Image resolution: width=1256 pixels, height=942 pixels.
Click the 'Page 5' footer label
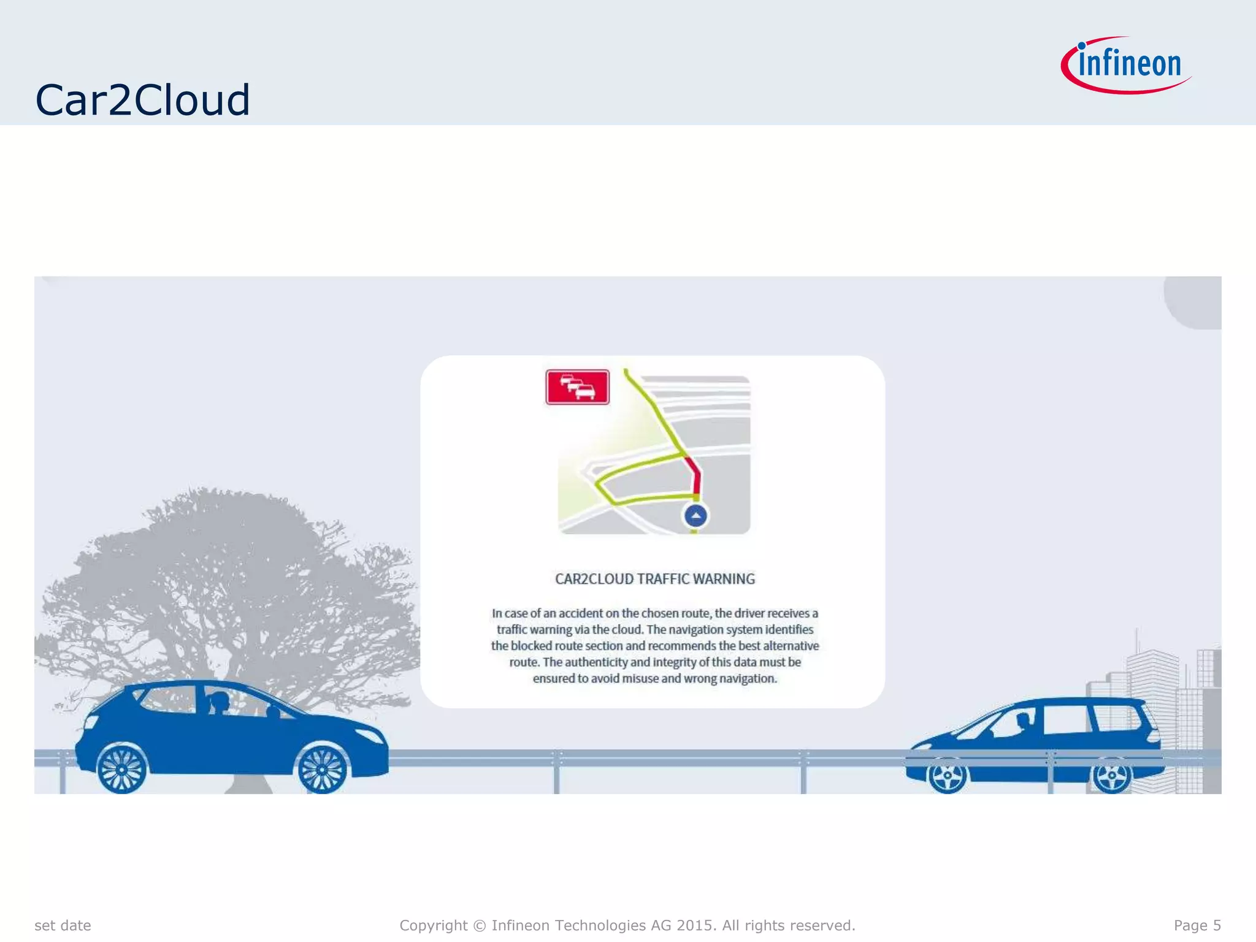click(1197, 925)
